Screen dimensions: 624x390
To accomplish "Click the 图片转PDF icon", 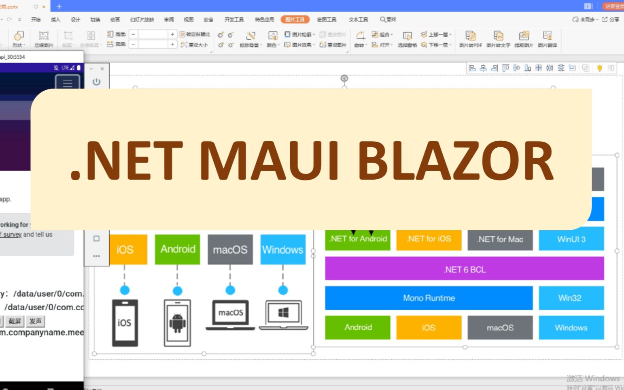I will [471, 36].
